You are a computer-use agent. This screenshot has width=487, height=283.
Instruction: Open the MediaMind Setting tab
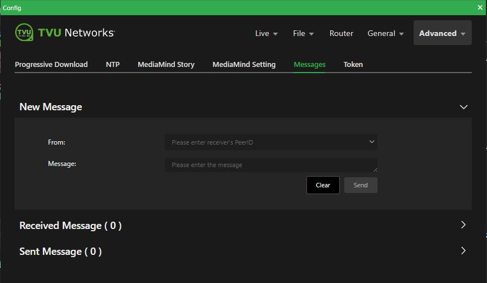click(244, 64)
